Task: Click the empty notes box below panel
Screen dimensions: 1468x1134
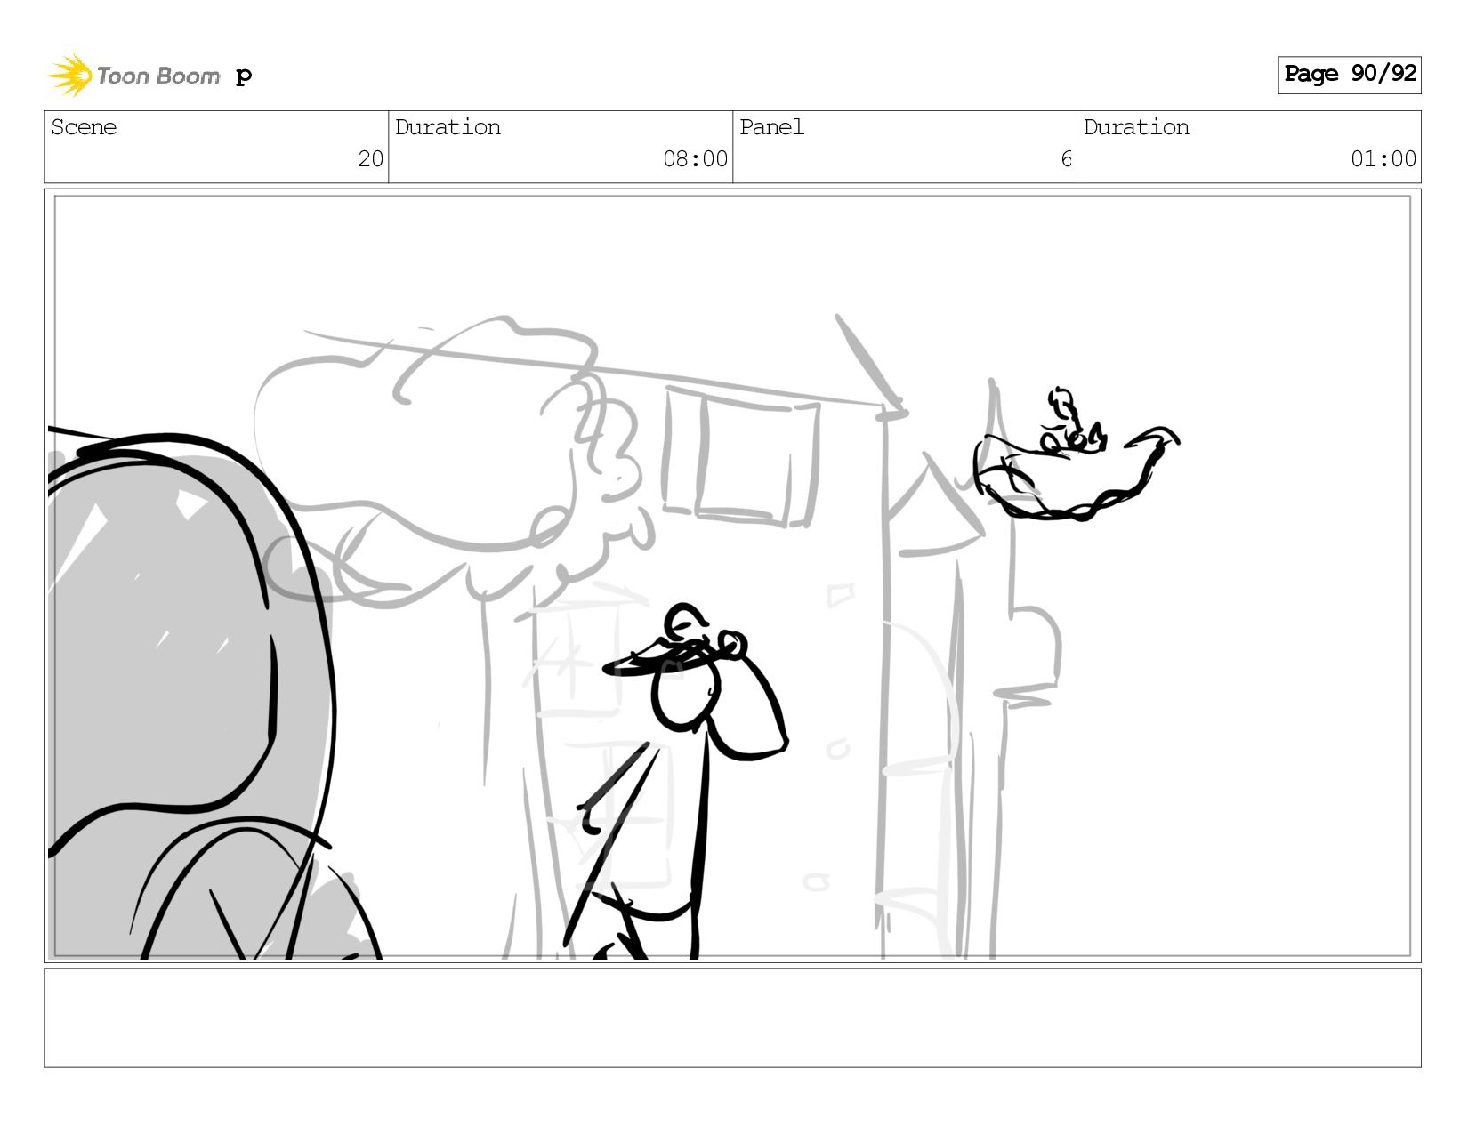Action: coord(732,1017)
